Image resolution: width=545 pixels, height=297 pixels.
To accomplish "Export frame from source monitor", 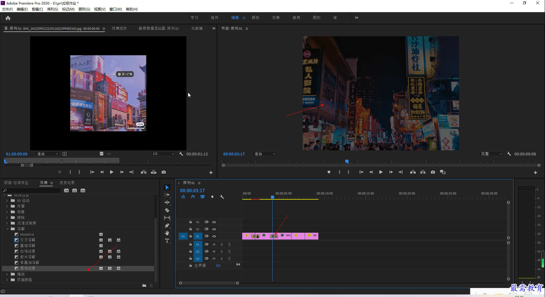I will (164, 172).
